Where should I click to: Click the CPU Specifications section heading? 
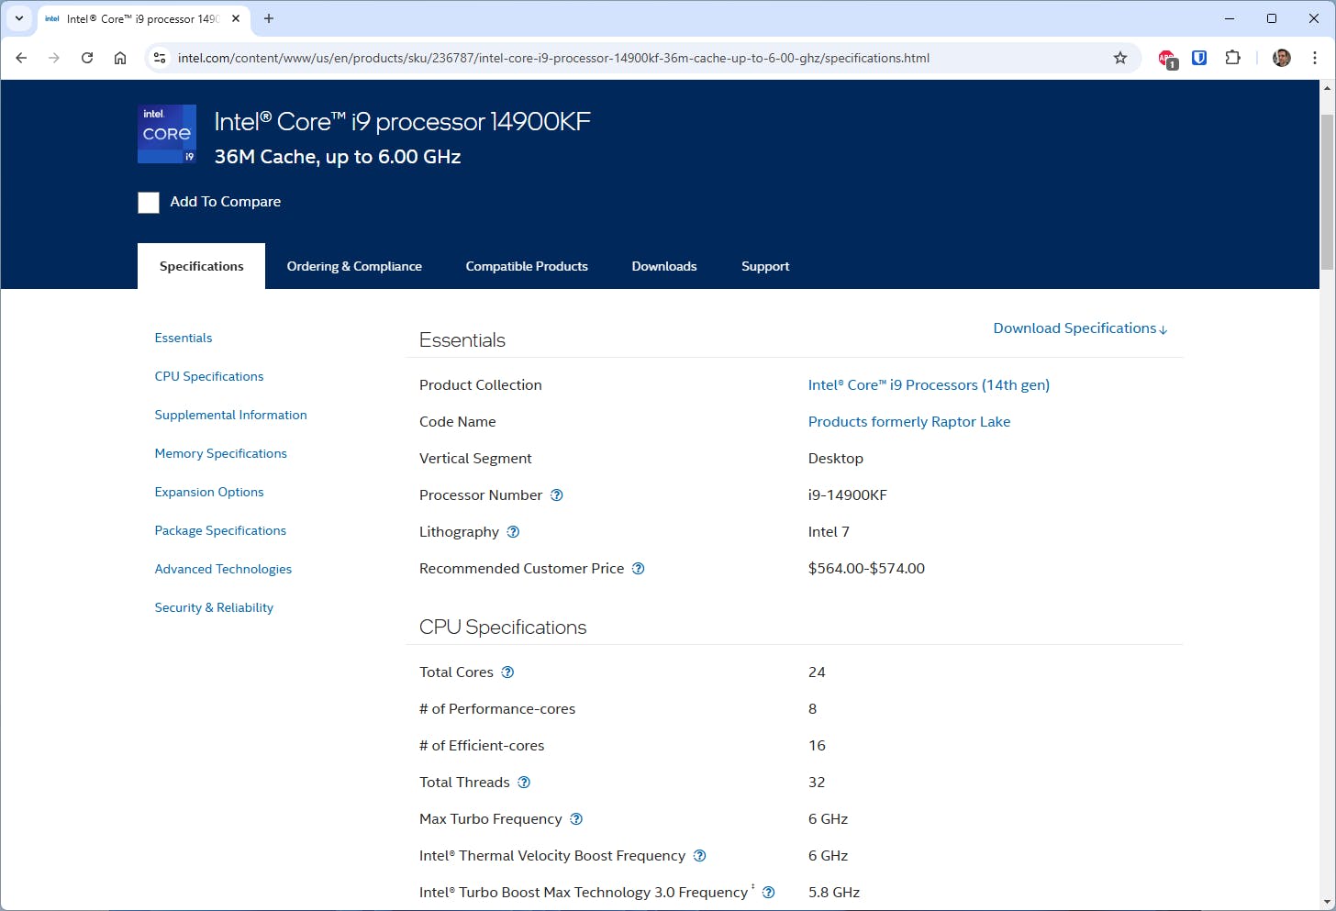coord(503,628)
